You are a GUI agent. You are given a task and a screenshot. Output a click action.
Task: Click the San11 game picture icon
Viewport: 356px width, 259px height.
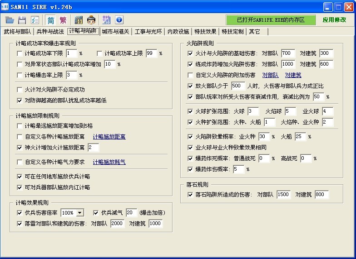(x=79, y=20)
